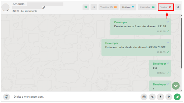Click the scrollbar down arrow
This screenshot has width=184, height=103.
pyautogui.click(x=182, y=90)
